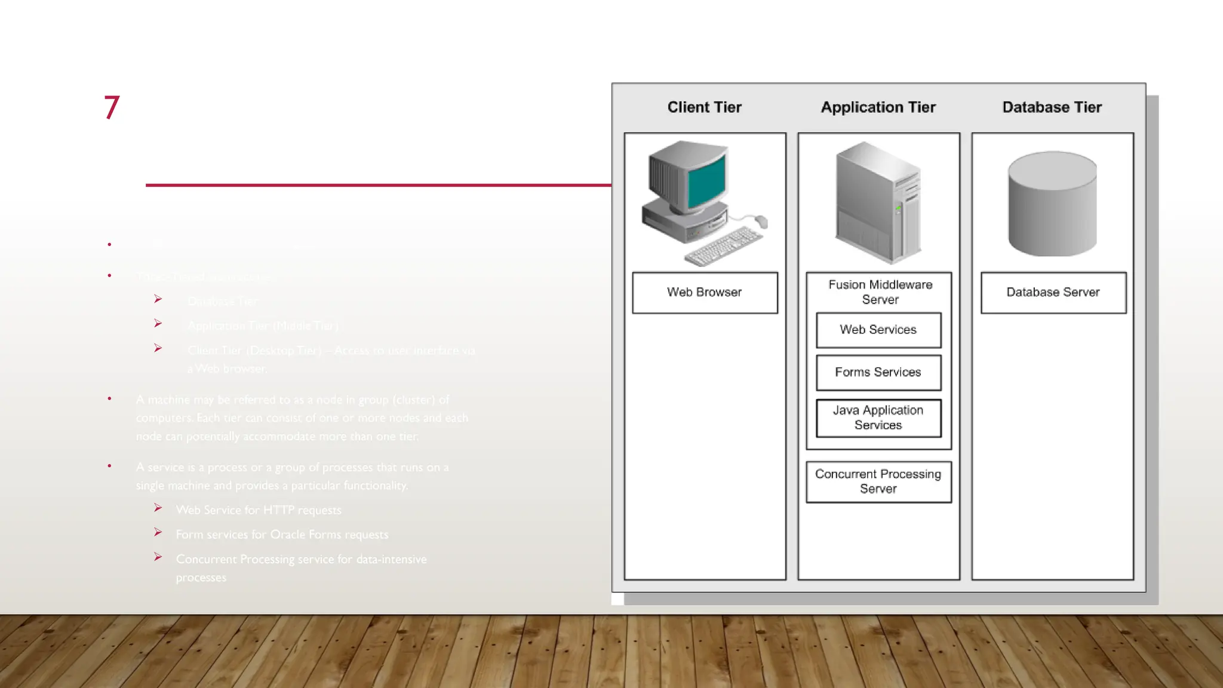Click the "Application Tier" heading

(878, 107)
